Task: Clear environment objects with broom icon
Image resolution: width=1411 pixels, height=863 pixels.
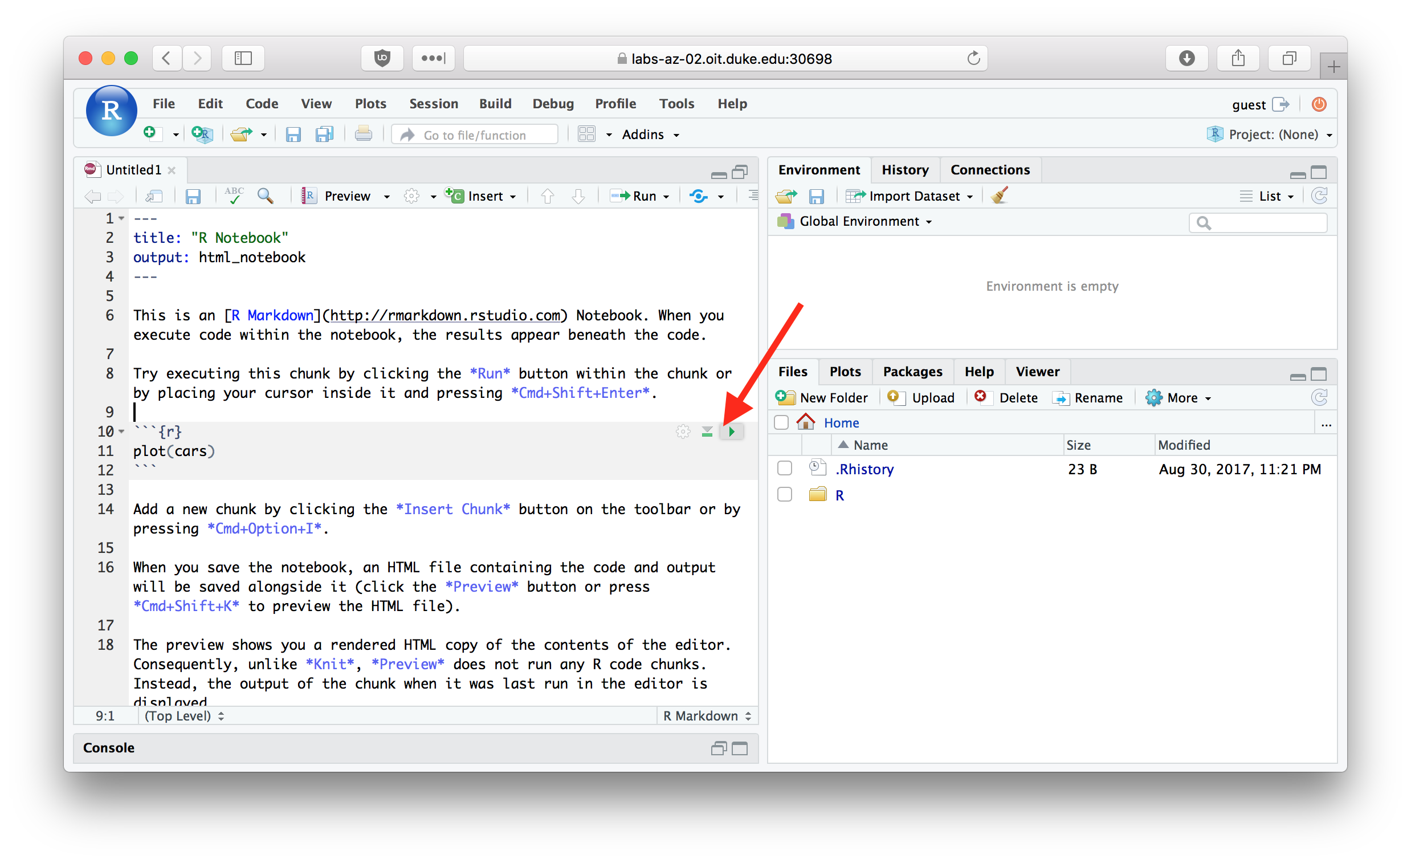Action: tap(999, 196)
